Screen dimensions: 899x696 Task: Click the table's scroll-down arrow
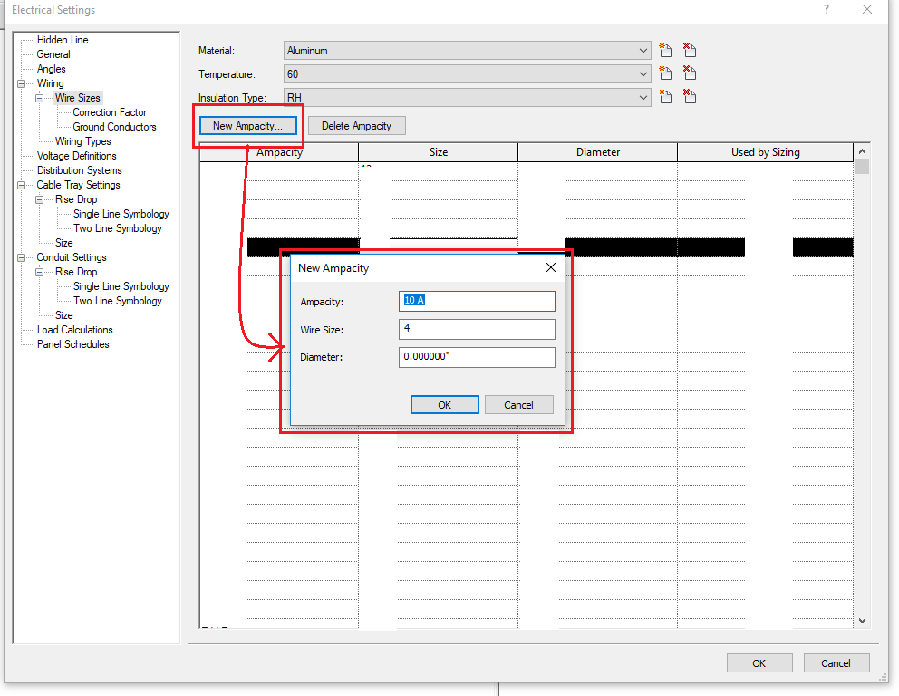pos(862,620)
